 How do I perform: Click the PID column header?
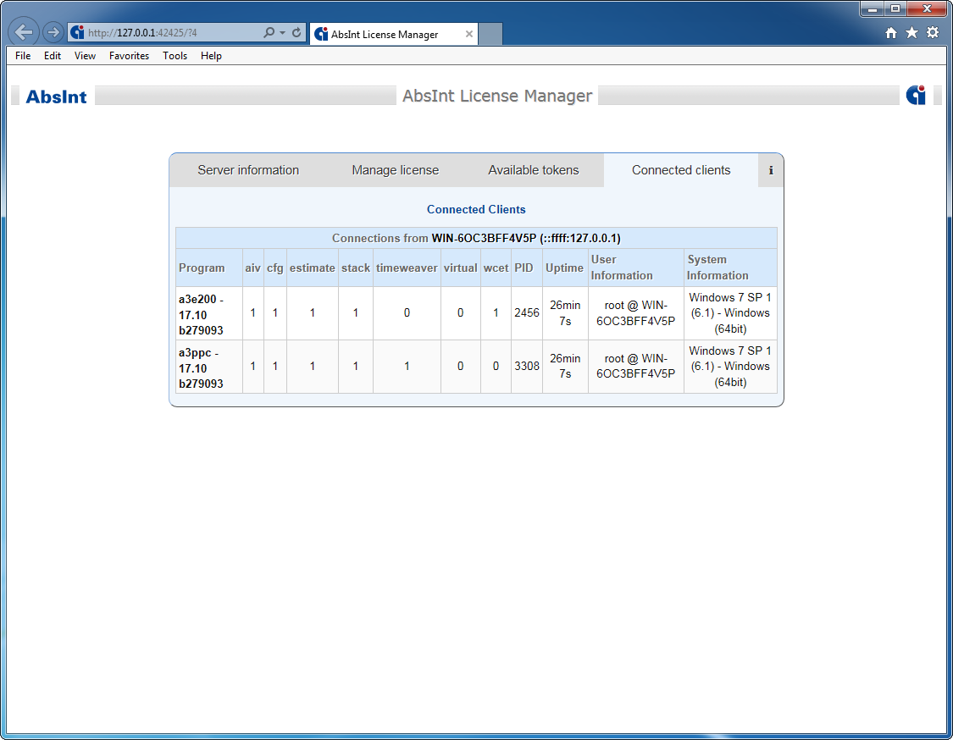(526, 268)
